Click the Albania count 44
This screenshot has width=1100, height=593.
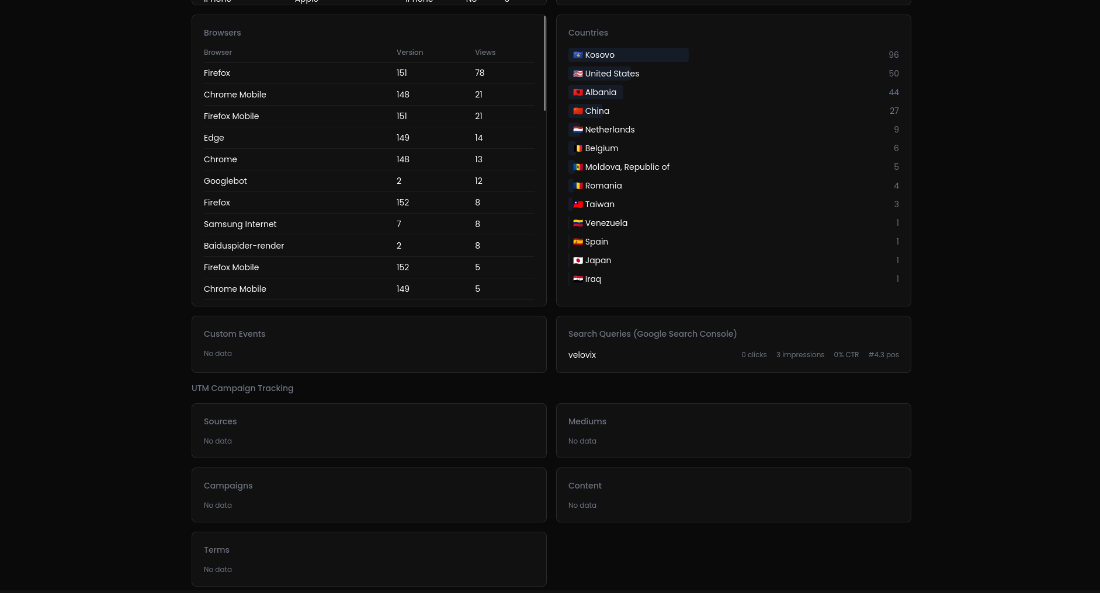point(893,92)
